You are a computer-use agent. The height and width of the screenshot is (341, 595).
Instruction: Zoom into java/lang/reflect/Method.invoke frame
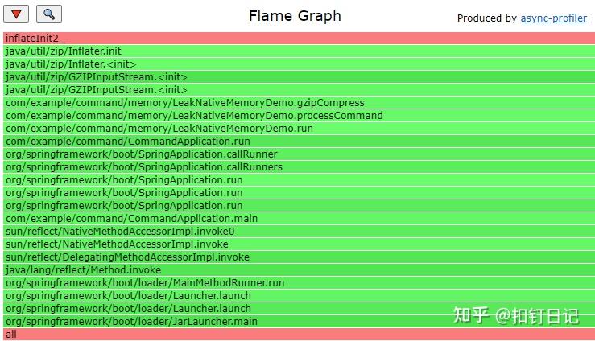(x=296, y=269)
